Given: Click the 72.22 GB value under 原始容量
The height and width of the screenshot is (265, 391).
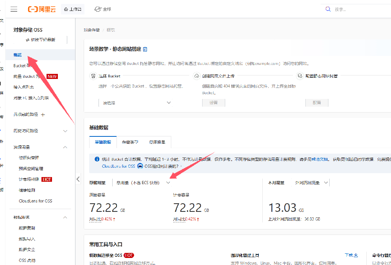Looking at the screenshot, I should coord(107,208).
